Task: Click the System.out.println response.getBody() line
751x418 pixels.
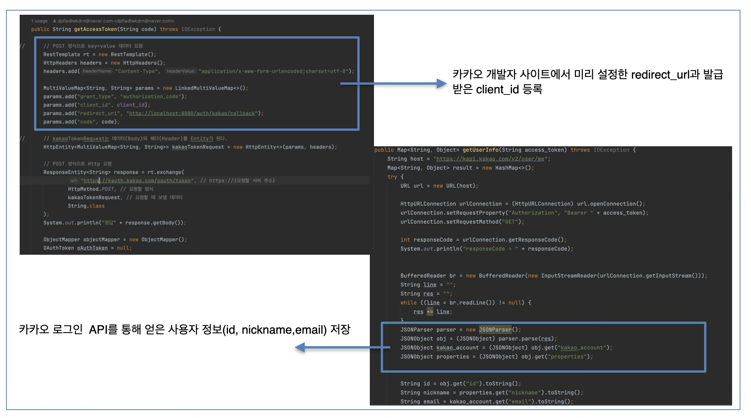Action: 115,223
